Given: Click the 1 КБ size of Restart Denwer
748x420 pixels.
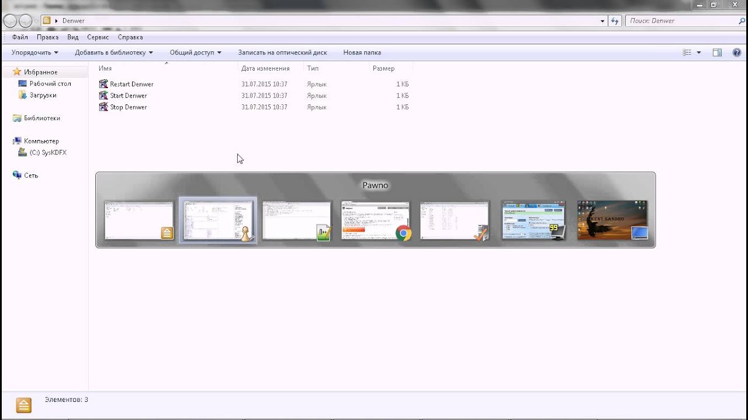Looking at the screenshot, I should pos(402,84).
